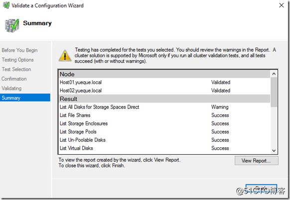Click scrollbar up arrow in results list
The width and height of the screenshot is (290, 200).
274,74
